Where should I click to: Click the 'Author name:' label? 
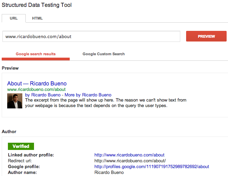(x=22, y=172)
